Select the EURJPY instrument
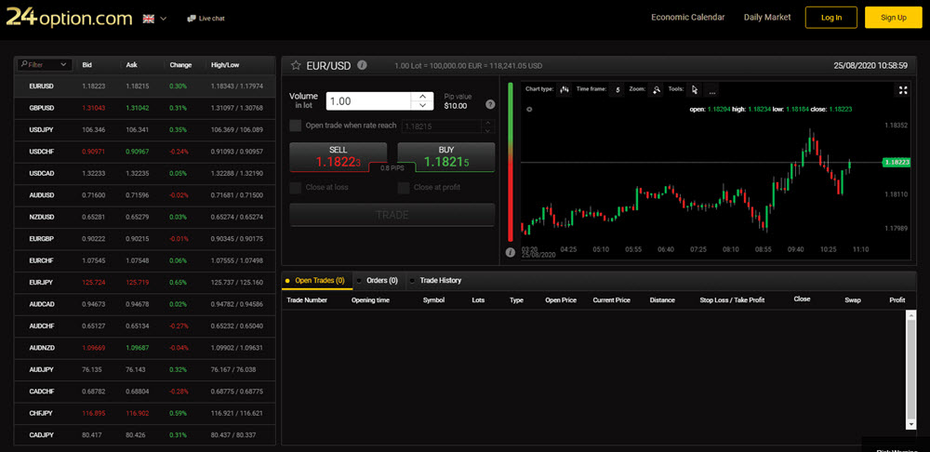This screenshot has height=452, width=930. (x=145, y=283)
